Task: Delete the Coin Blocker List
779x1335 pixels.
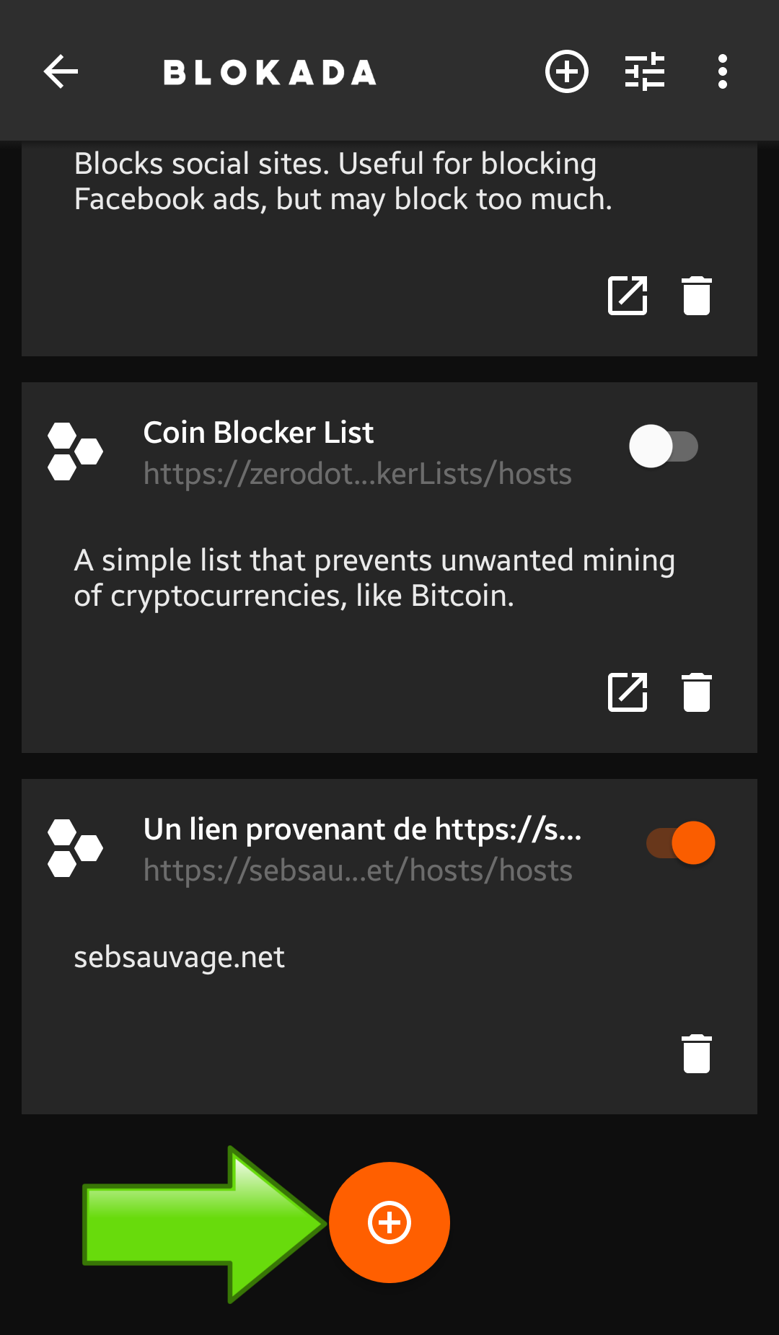Action: pyautogui.click(x=697, y=692)
